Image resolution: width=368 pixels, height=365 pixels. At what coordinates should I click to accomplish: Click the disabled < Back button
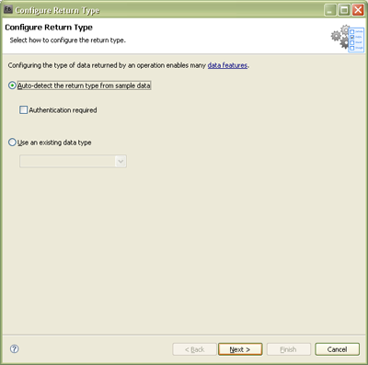coord(194,349)
